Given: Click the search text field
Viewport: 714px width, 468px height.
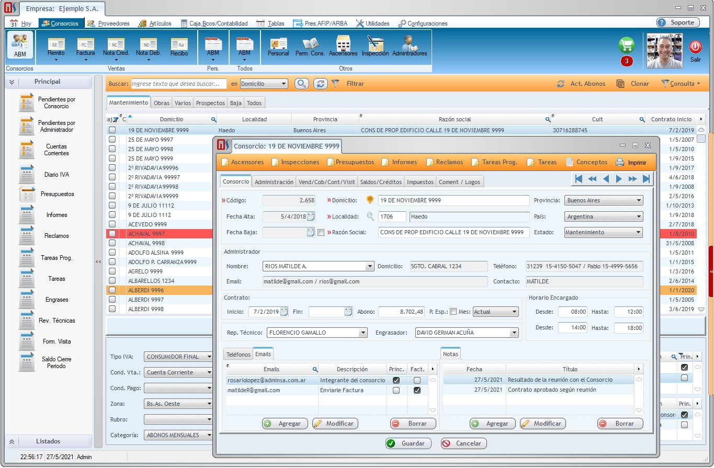Looking at the screenshot, I should tap(178, 84).
